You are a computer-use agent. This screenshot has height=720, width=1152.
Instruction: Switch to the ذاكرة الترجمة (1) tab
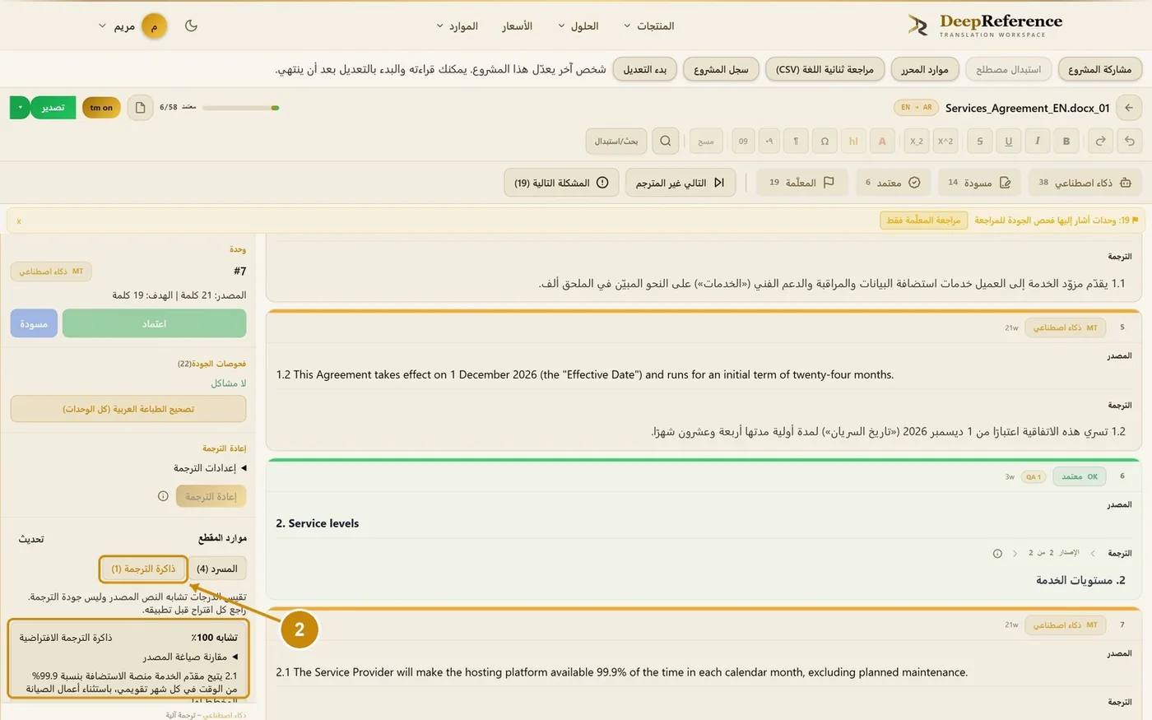[143, 569]
